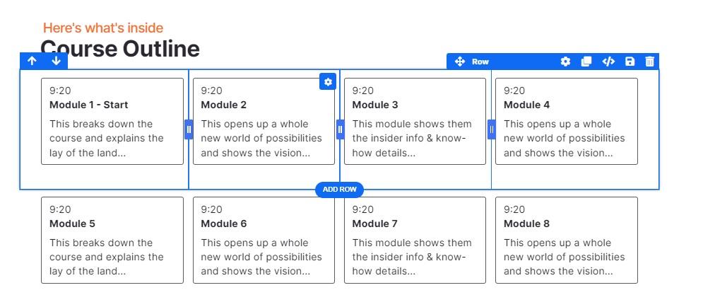Click column resize handle between Module 2 and 3
The width and height of the screenshot is (703, 295).
(x=340, y=129)
